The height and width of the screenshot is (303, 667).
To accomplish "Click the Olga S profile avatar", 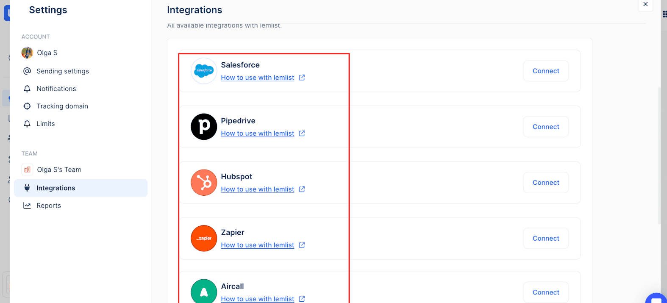I will pyautogui.click(x=27, y=53).
